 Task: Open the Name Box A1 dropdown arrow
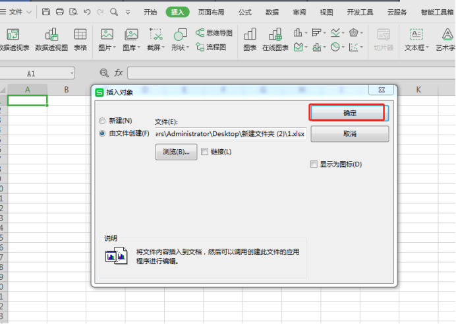72,73
